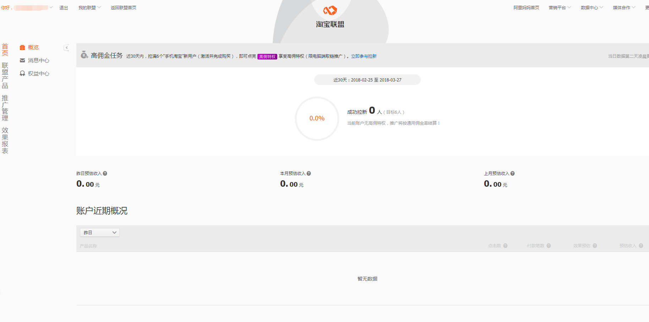Screen dimensions: 649x322
Task: Select 首页 in the vertical navigation
Action: (x=5, y=50)
